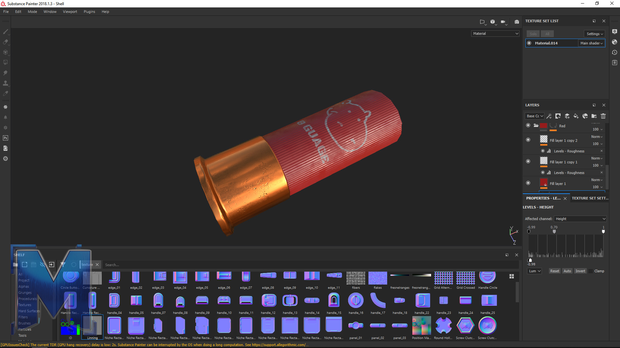620x348 pixels.
Task: Open the Main shader dropdown
Action: point(591,43)
